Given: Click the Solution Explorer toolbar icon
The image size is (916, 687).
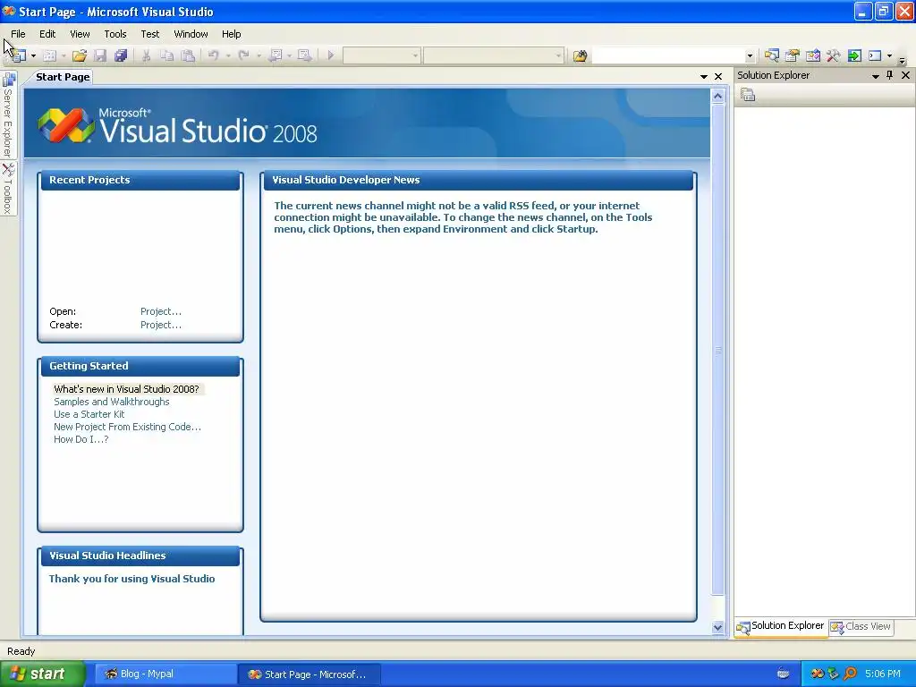Looking at the screenshot, I should point(771,55).
